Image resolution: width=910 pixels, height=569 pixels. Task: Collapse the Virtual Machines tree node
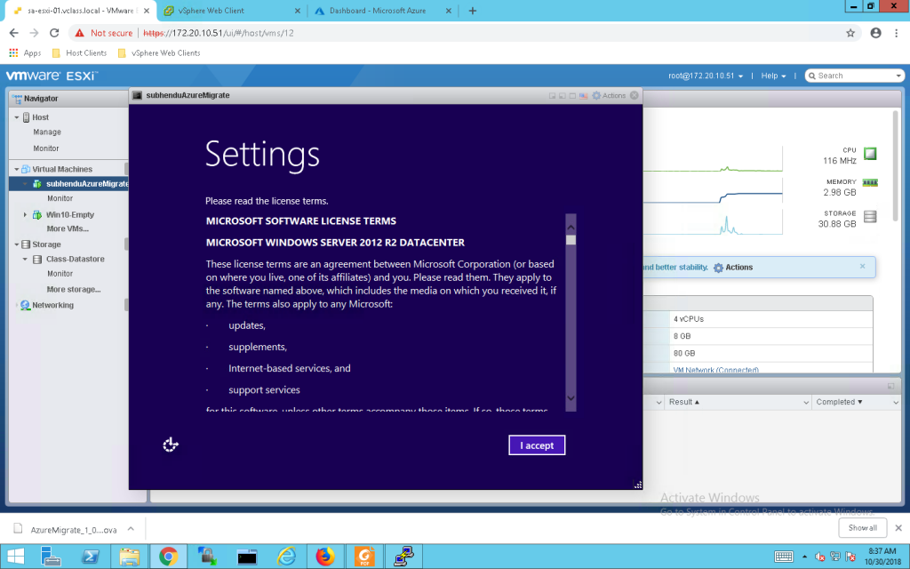pyautogui.click(x=16, y=169)
